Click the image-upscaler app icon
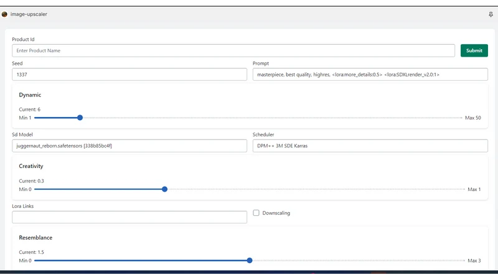498x280 pixels. 4,14
